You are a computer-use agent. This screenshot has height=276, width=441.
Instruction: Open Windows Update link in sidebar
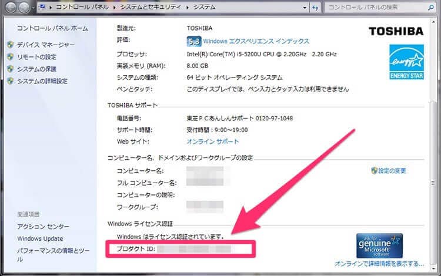pyautogui.click(x=40, y=238)
